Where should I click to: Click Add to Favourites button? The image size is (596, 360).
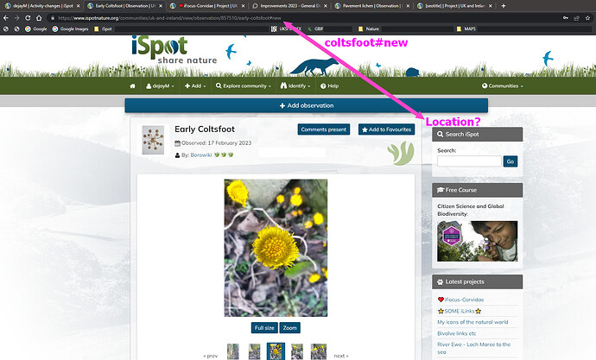point(387,129)
